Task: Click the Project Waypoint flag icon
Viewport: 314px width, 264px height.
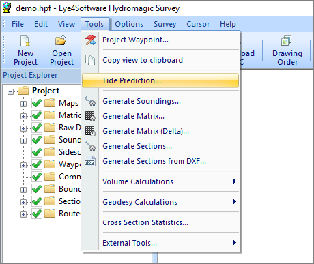Action: 90,40
